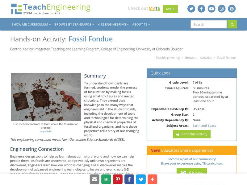The height and width of the screenshot is (185, 247).
Task: Click into the Search text field
Action: (x=208, y=24)
